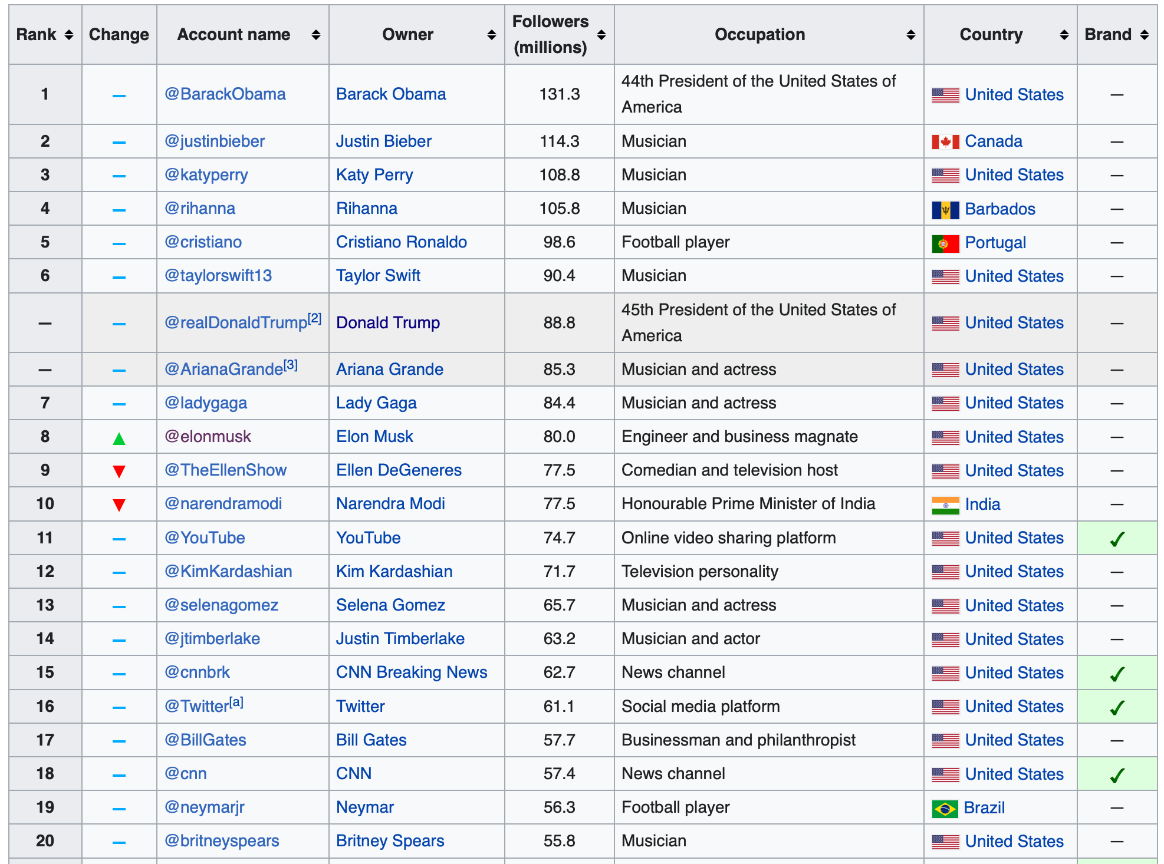Open the Portugal country link
This screenshot has width=1164, height=864.
click(x=995, y=243)
